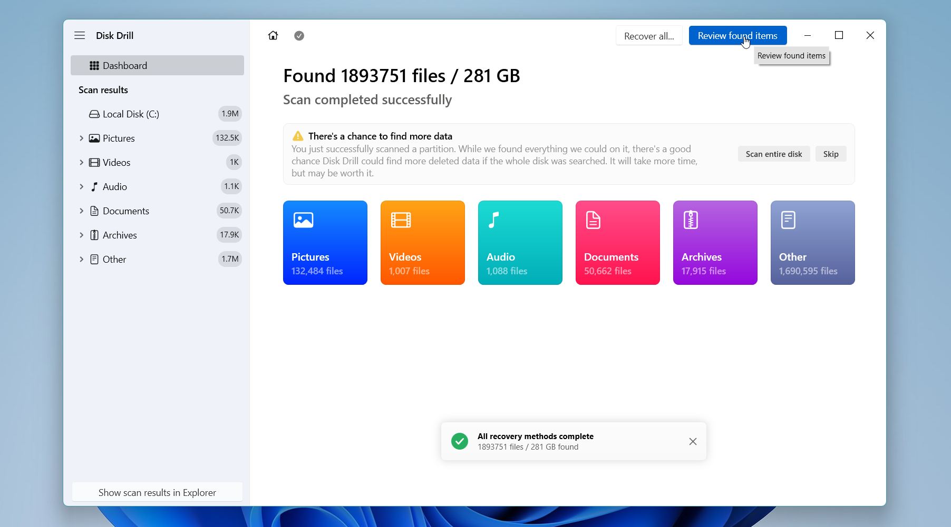951x527 pixels.
Task: Close the Disk Drill window
Action: pos(870,35)
